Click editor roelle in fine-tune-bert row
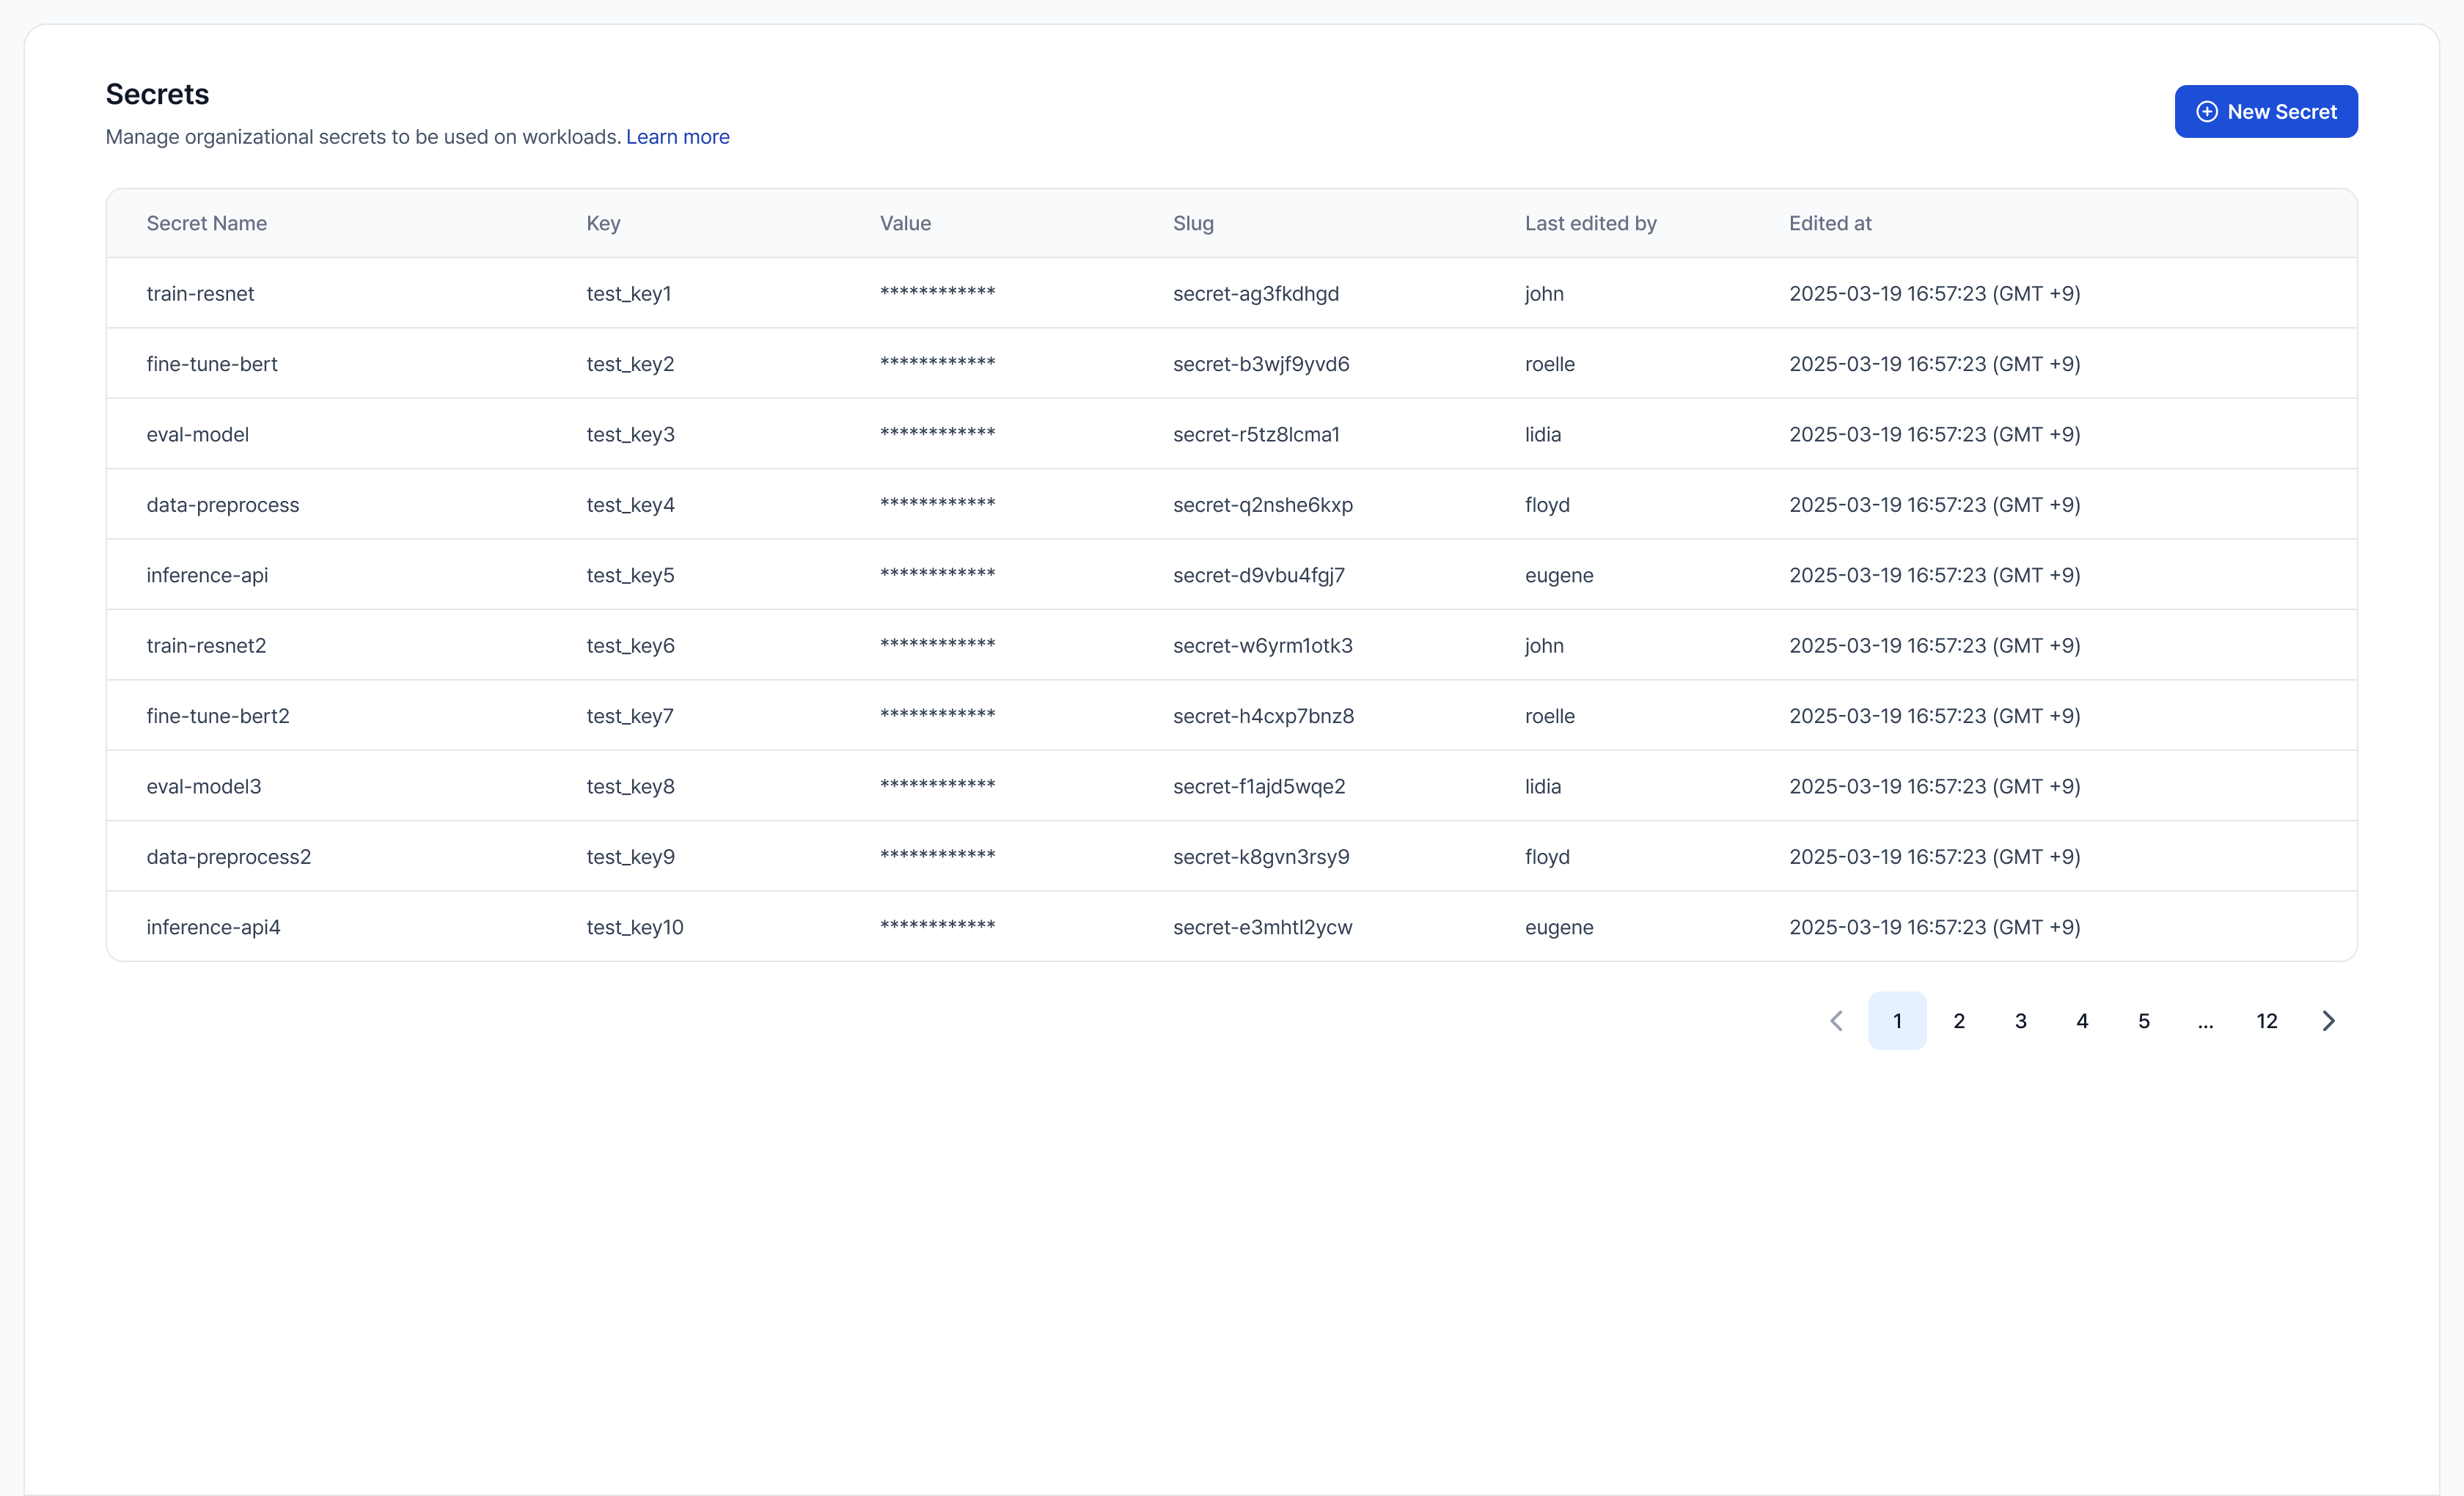This screenshot has height=1496, width=2464. pos(1549,364)
